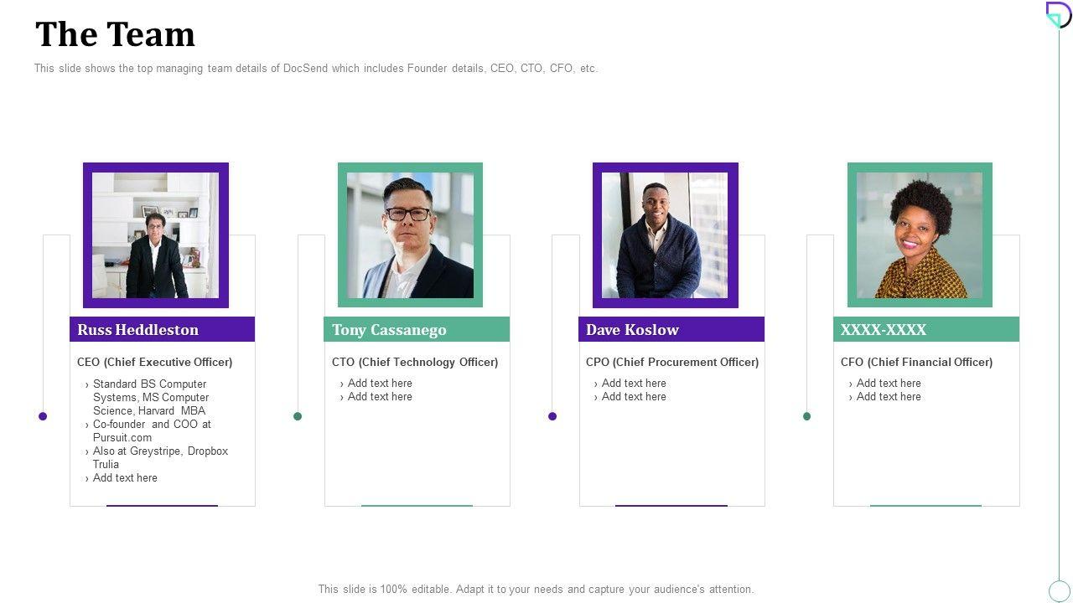Click the green dot beside the CFO card
Image resolution: width=1073 pixels, height=603 pixels.
[807, 416]
